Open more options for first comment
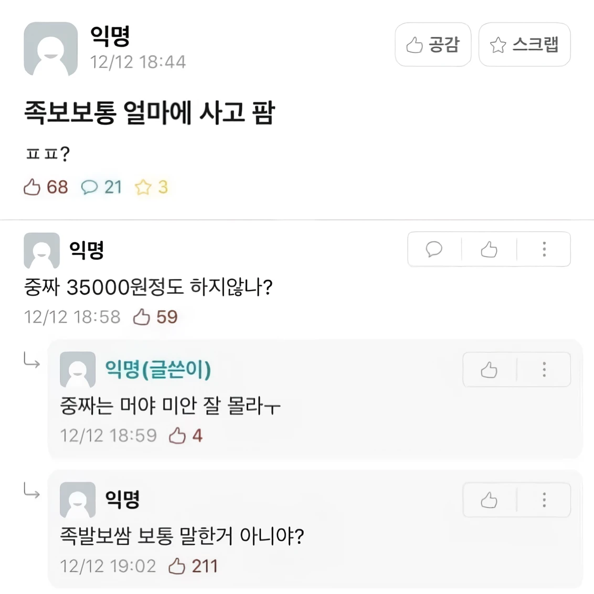 (x=544, y=249)
